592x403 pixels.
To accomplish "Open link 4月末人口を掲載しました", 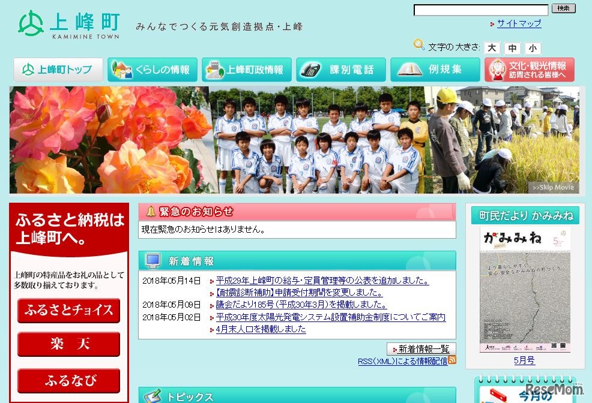I will click(261, 329).
